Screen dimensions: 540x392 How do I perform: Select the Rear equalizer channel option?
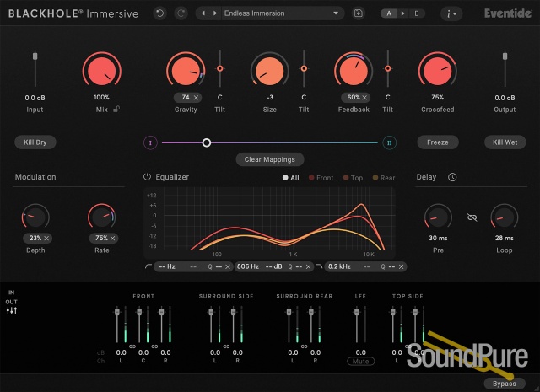pos(387,178)
